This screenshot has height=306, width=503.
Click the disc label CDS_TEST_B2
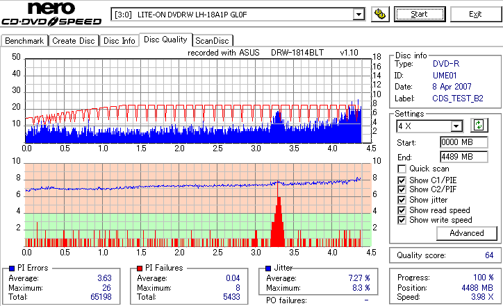pos(457,99)
